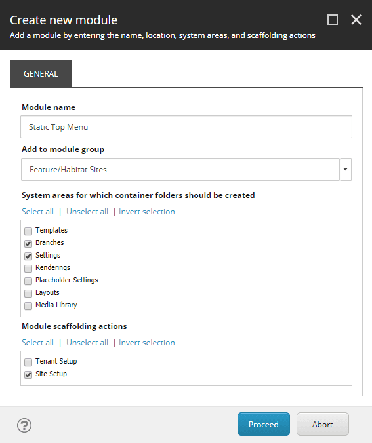
Task: Invert selection of scaffolding actions
Action: [147, 343]
